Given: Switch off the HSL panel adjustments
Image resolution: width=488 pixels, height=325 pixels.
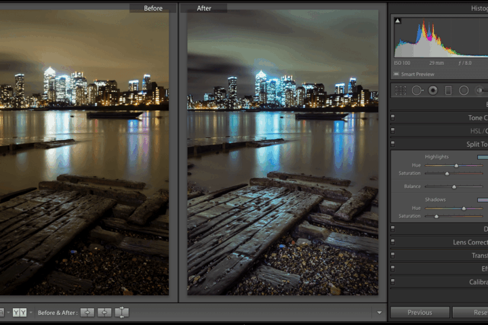Looking at the screenshot, I should [392, 131].
